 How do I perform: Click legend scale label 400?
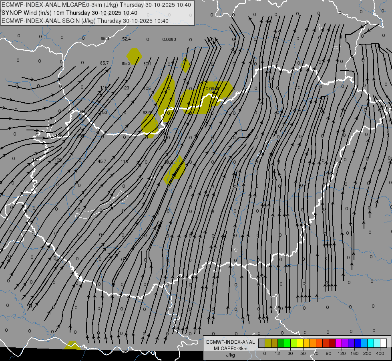[380, 353]
